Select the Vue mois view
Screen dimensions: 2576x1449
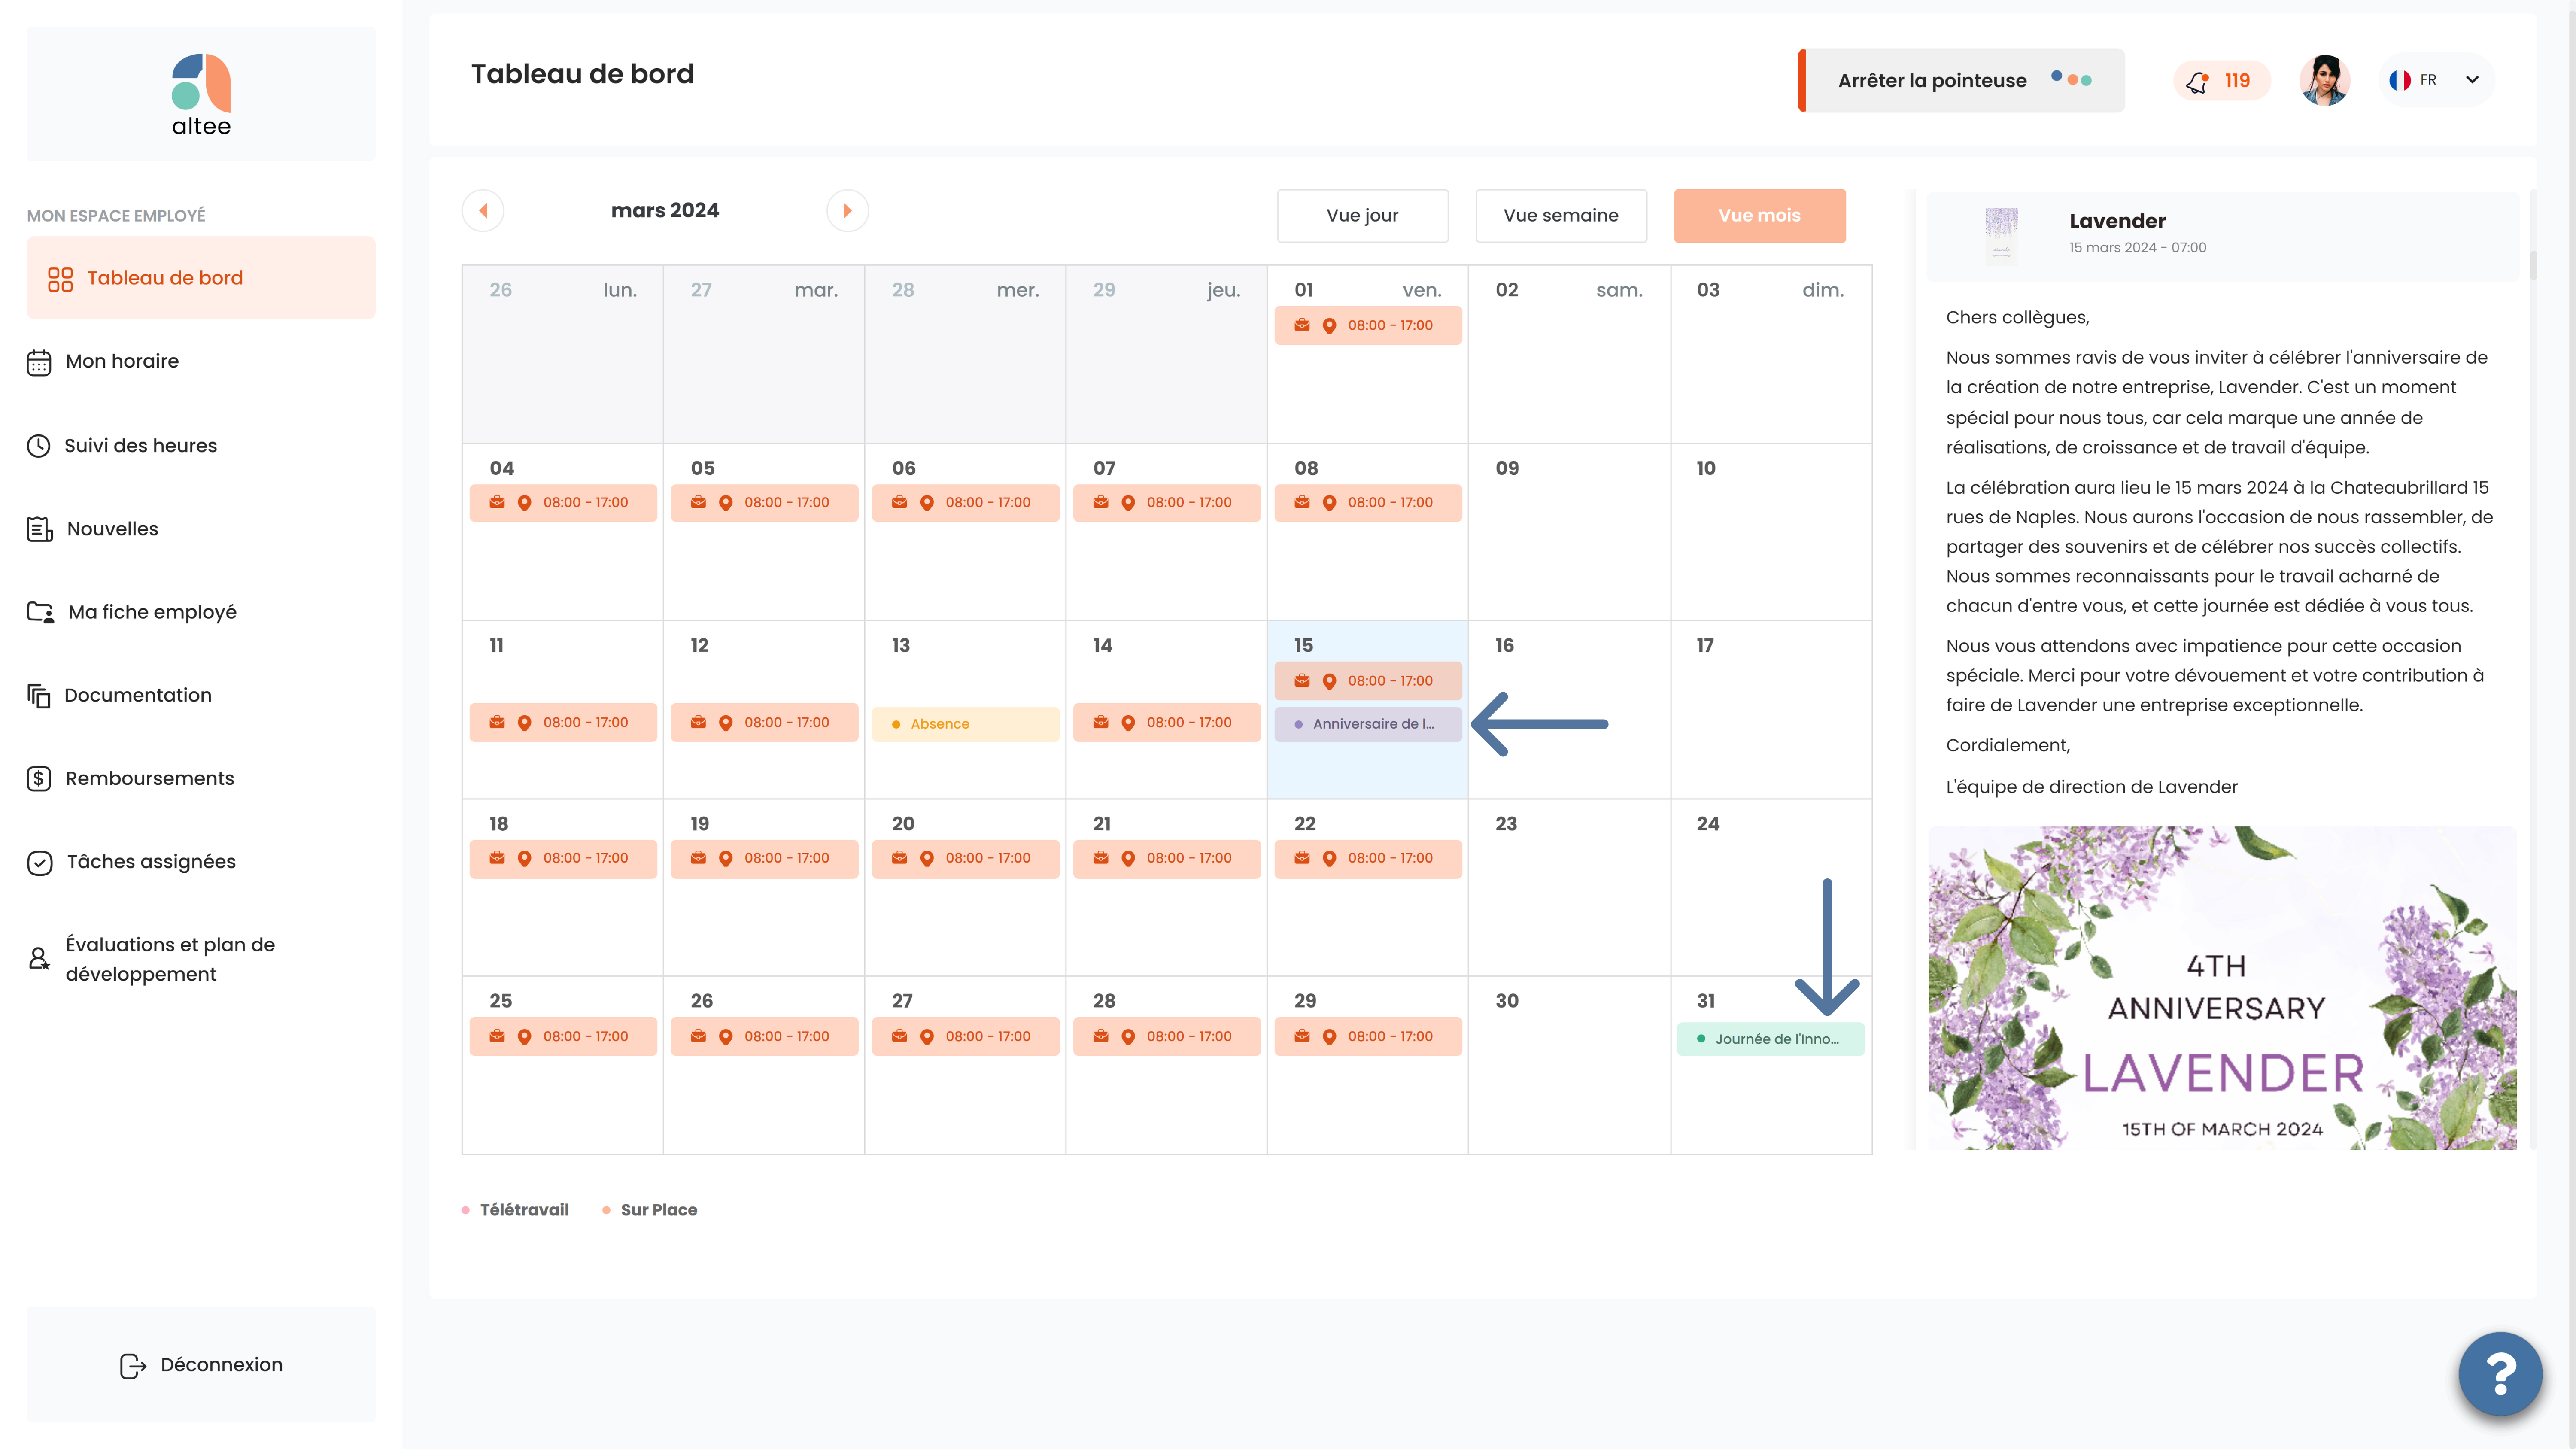1759,215
